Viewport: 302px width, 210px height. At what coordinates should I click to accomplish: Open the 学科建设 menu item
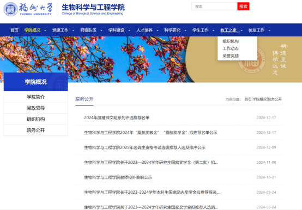pyautogui.click(x=116, y=30)
